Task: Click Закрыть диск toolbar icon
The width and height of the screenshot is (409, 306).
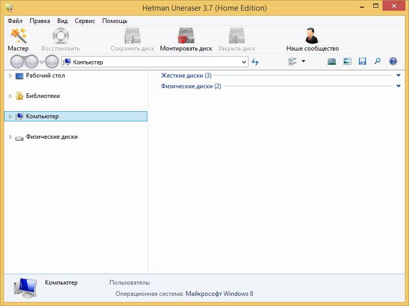Action: (x=237, y=36)
